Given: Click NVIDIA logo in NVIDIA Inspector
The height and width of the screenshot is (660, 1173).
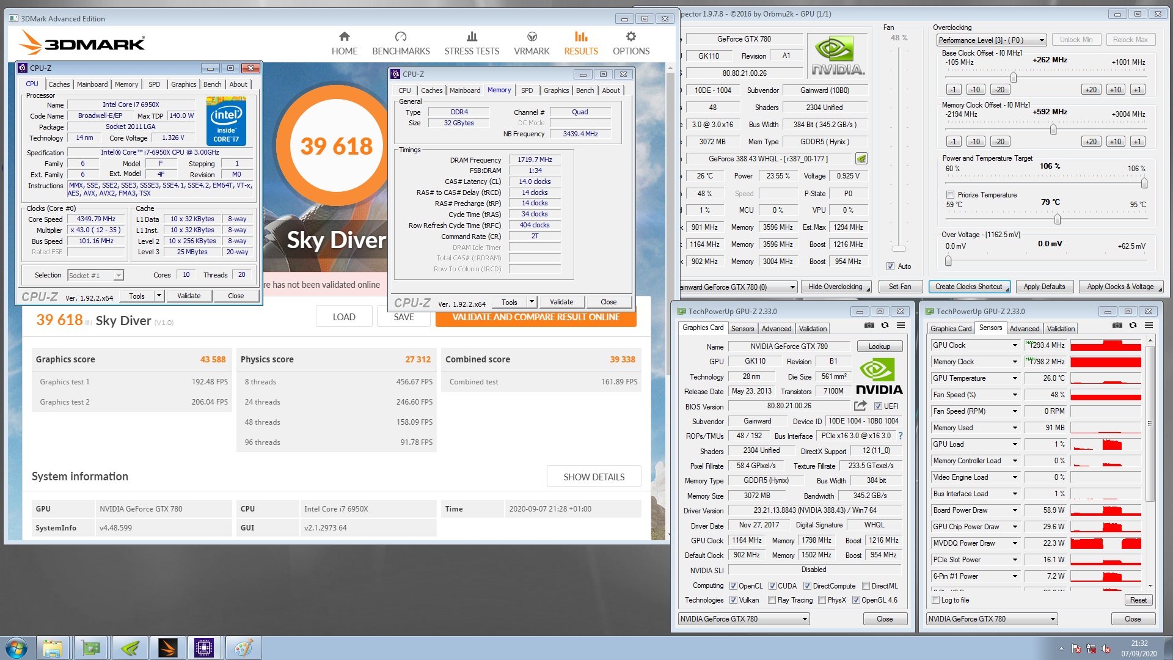Looking at the screenshot, I should point(838,56).
